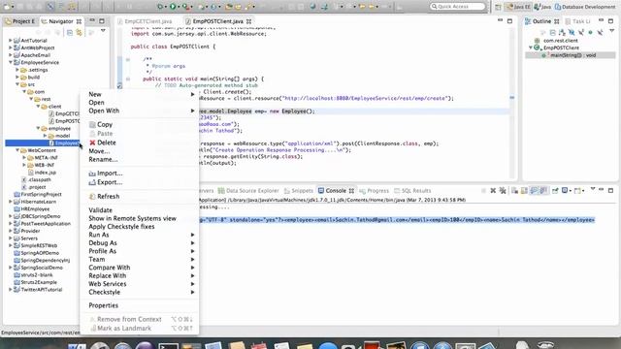Open Console view menu triangle

pyautogui.click(x=593, y=189)
